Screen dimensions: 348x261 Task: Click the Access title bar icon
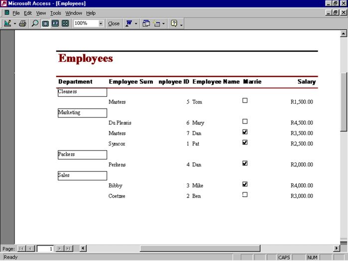coord(3,3)
